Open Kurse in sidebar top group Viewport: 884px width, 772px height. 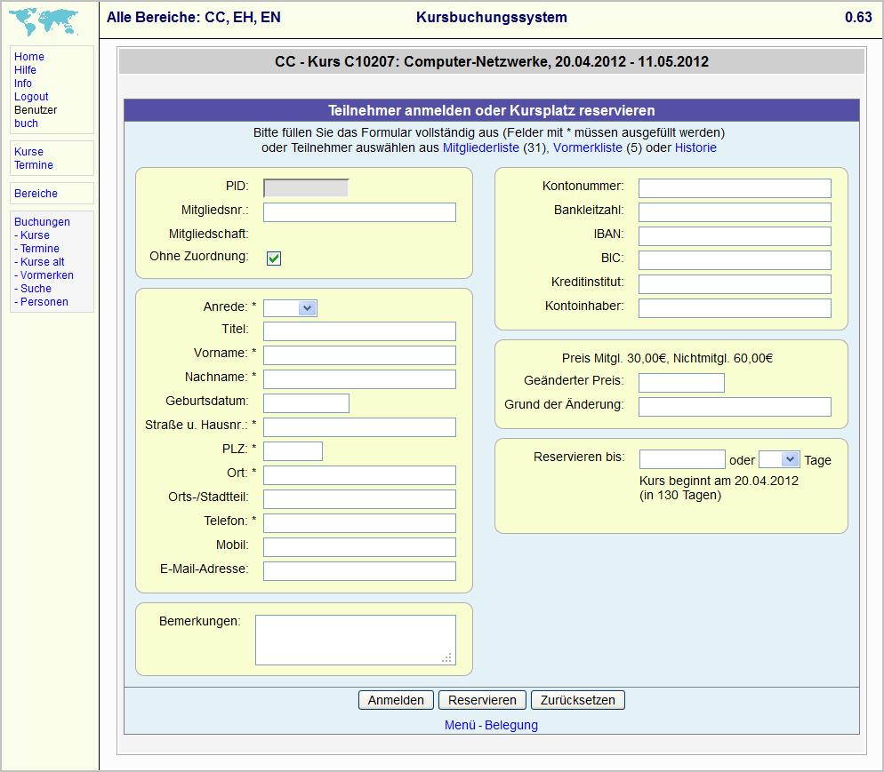28,152
